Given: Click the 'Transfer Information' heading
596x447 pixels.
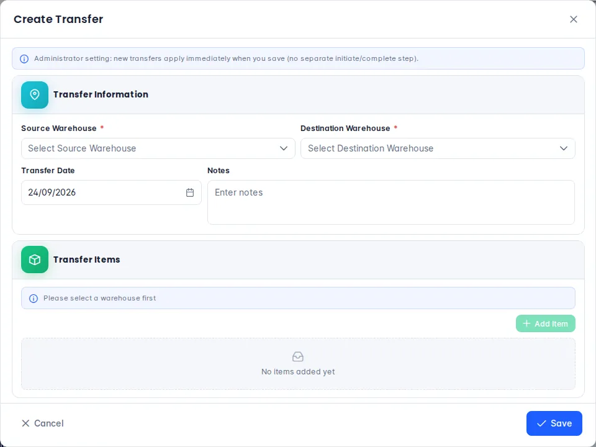Looking at the screenshot, I should click(101, 94).
